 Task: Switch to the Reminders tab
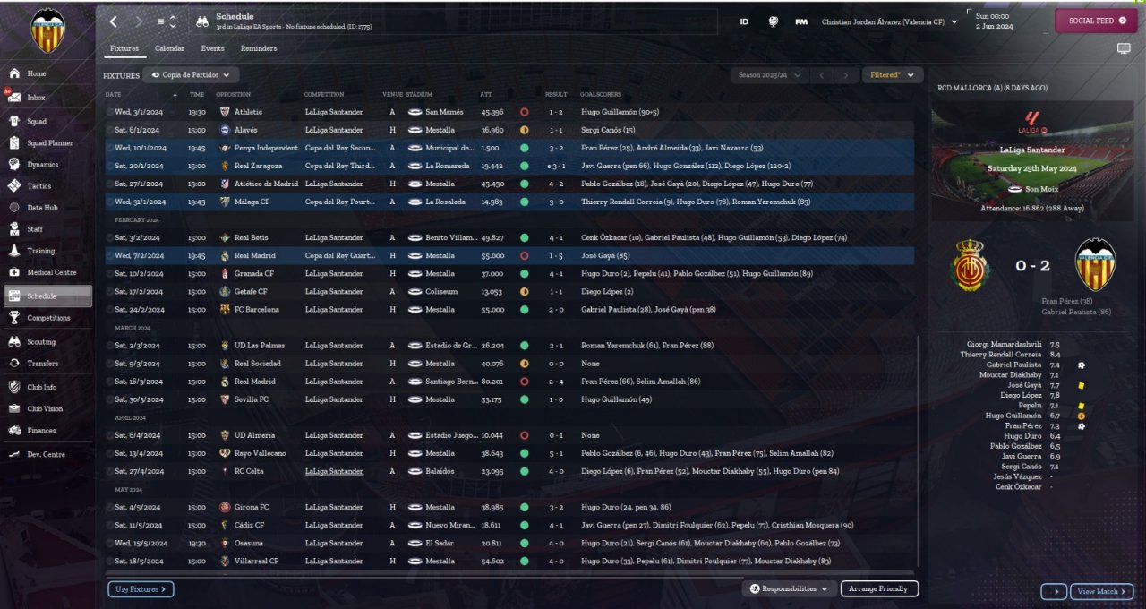(259, 48)
